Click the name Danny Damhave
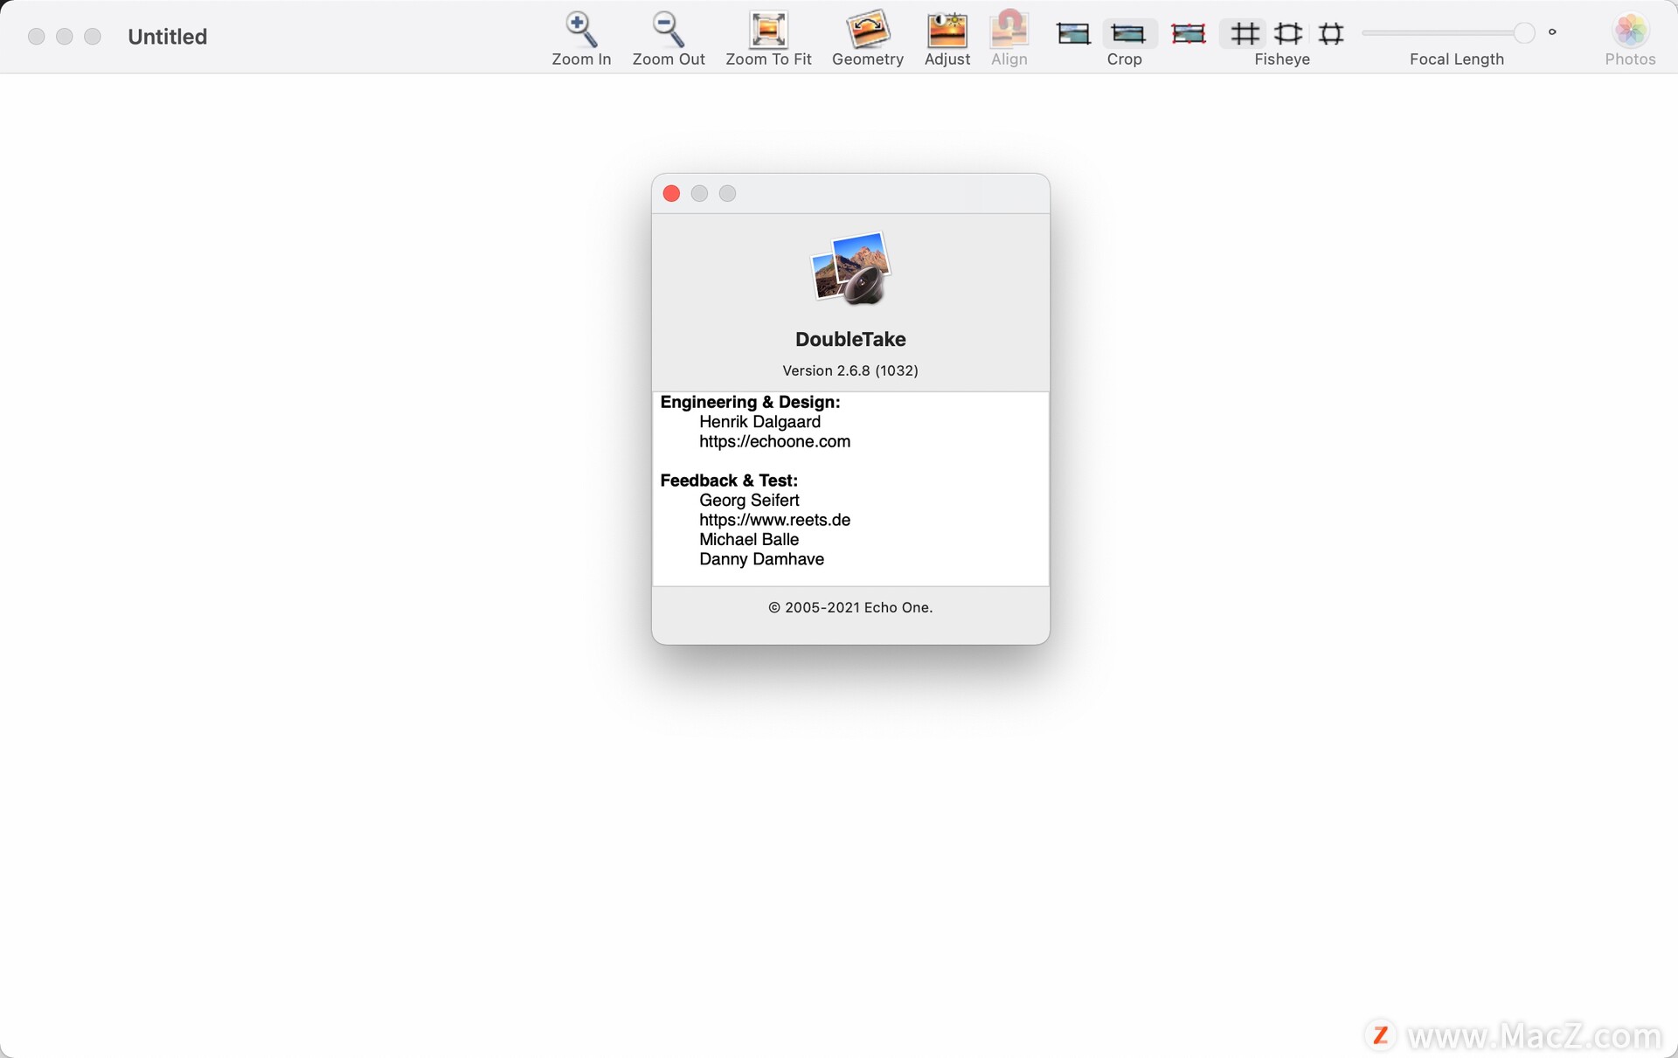The height and width of the screenshot is (1058, 1678). pyautogui.click(x=761, y=559)
